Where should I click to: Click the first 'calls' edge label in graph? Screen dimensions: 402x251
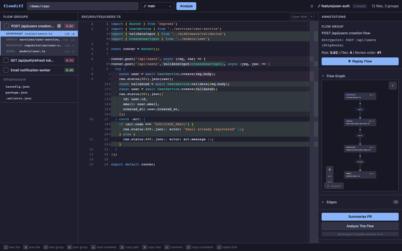tap(360, 109)
